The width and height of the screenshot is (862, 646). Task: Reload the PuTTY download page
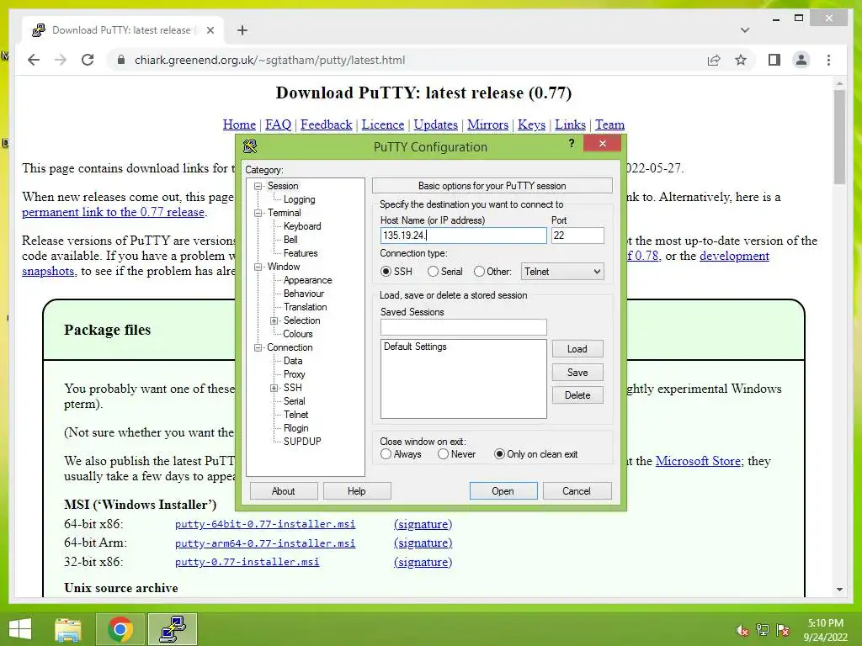(x=88, y=60)
